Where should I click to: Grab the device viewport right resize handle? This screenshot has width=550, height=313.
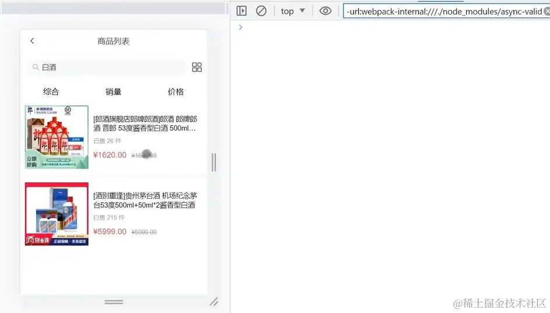click(214, 162)
